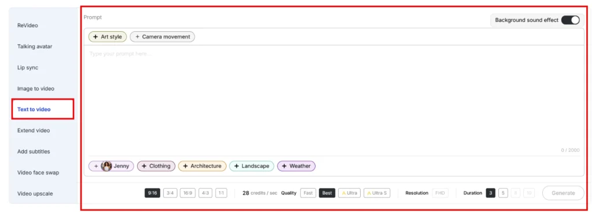Click the Generate button
This screenshot has height=213, width=592.
tap(563, 193)
